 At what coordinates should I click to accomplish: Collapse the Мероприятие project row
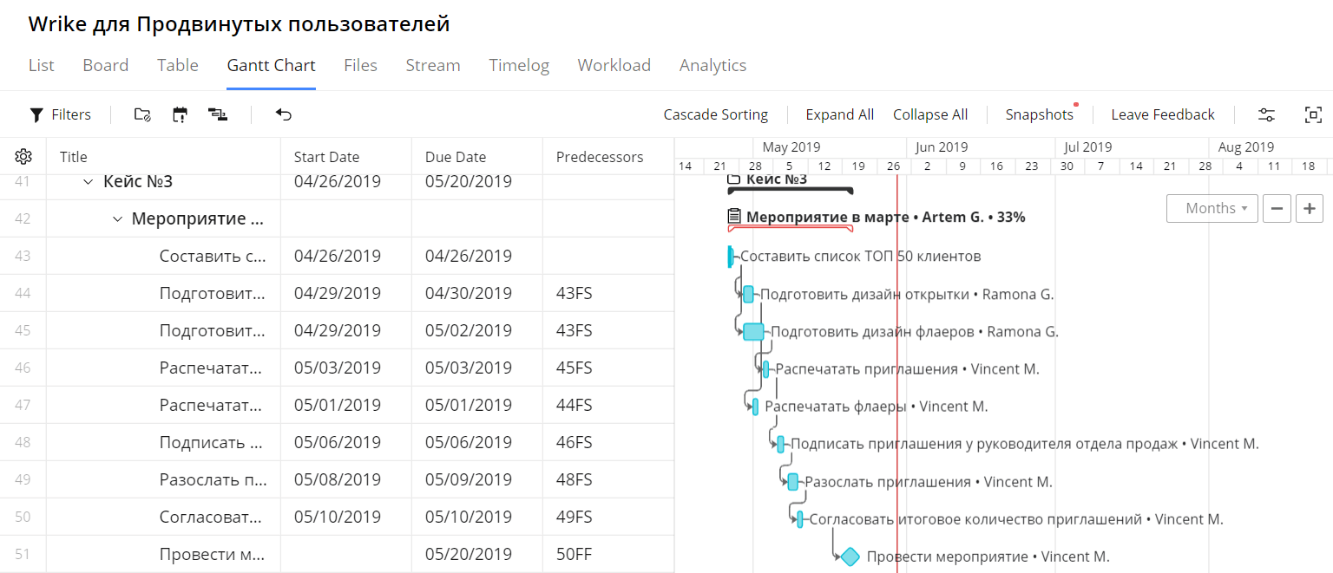[x=117, y=219]
